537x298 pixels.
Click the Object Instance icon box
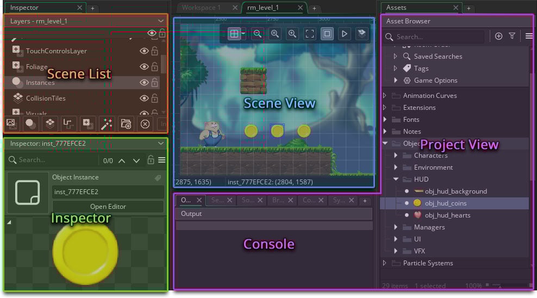27,193
